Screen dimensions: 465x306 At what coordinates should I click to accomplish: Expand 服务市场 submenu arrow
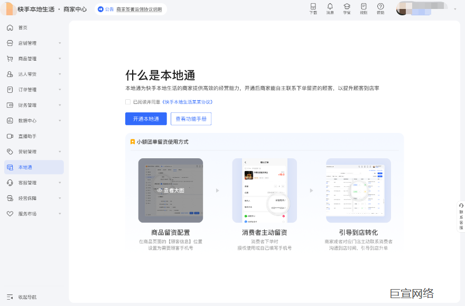60,214
